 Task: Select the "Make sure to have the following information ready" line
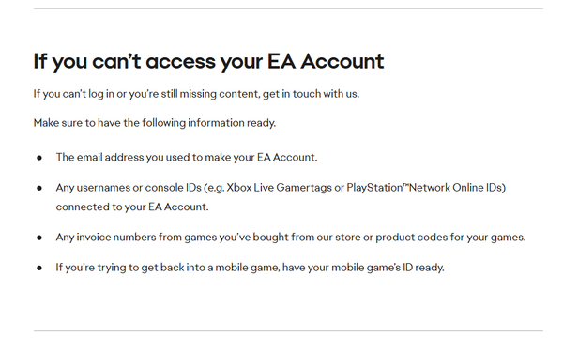[155, 123]
